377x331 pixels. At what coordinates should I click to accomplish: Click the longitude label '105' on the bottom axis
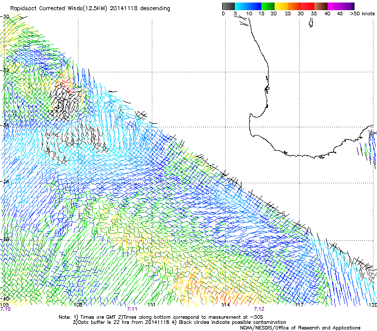4,305
